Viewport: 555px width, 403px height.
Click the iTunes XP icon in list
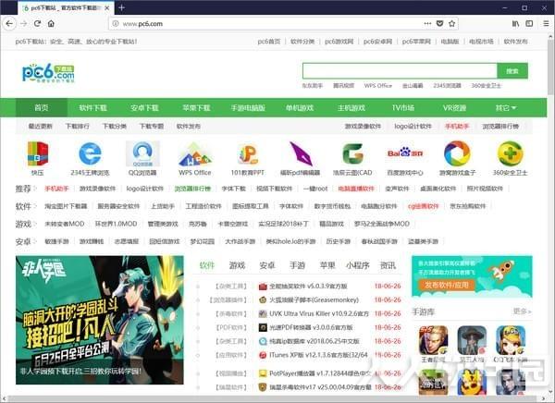(x=263, y=355)
